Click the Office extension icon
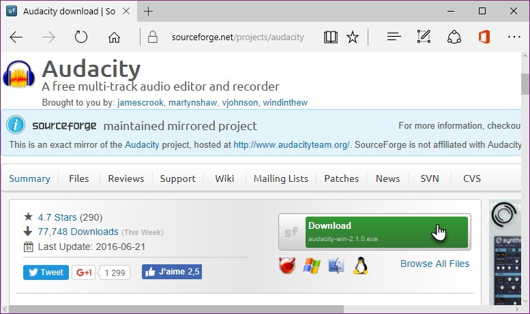The image size is (530, 314). tap(484, 37)
